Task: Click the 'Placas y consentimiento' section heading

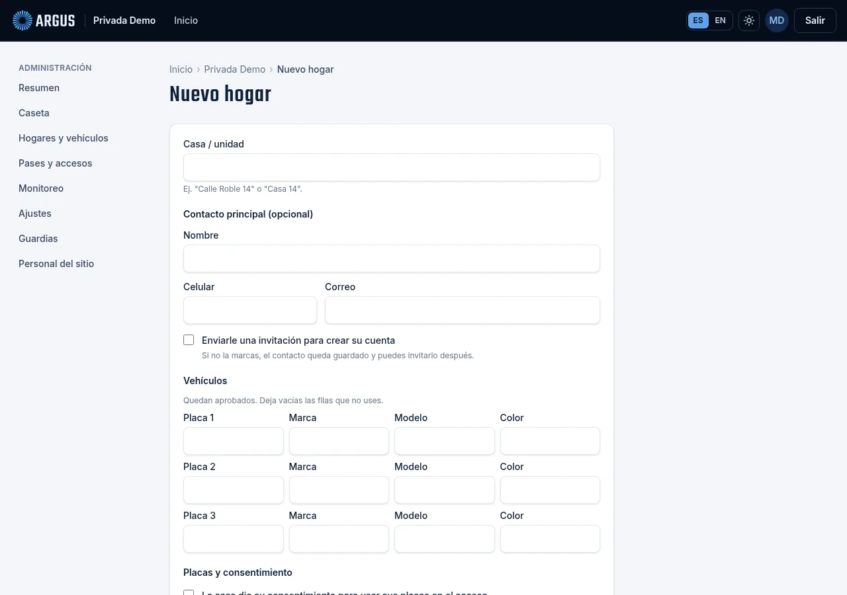Action: click(238, 573)
